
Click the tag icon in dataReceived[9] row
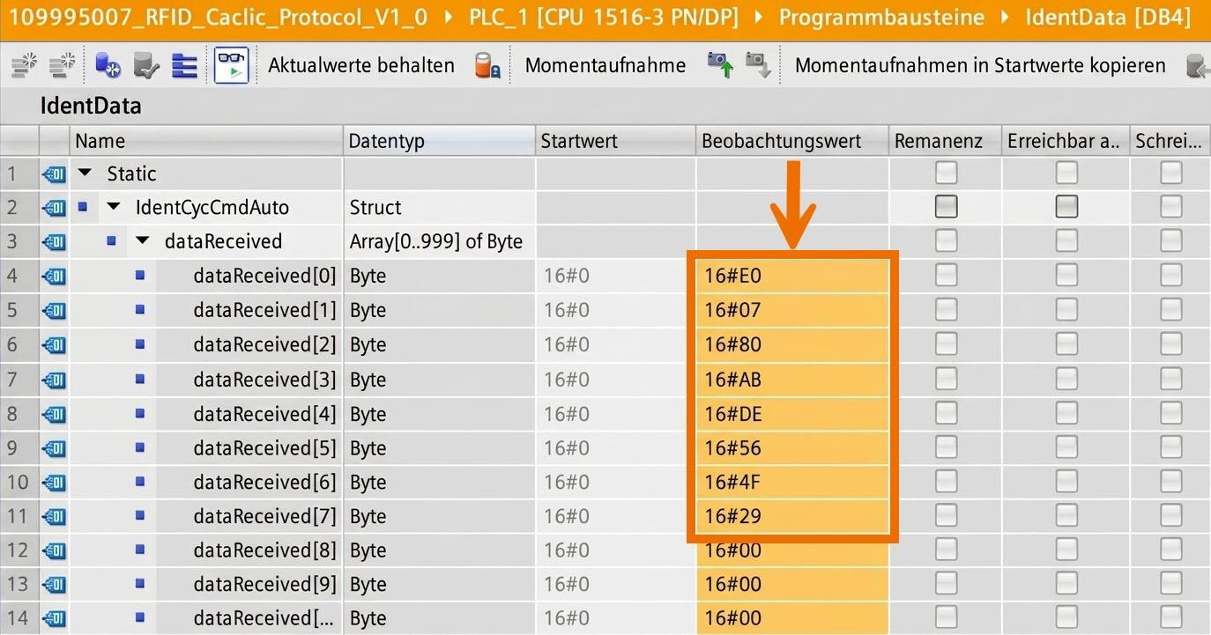[54, 585]
